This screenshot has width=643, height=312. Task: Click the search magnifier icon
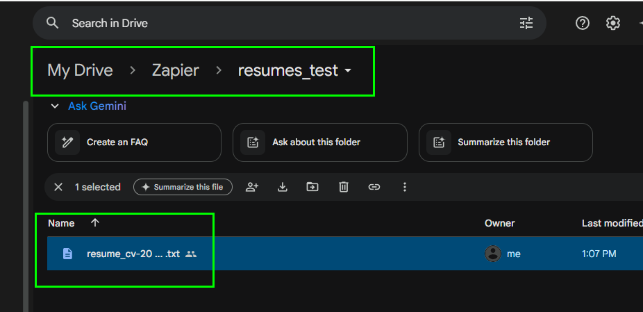(x=53, y=23)
